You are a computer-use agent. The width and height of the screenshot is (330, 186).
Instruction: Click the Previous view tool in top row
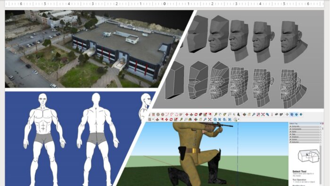point(267,114)
